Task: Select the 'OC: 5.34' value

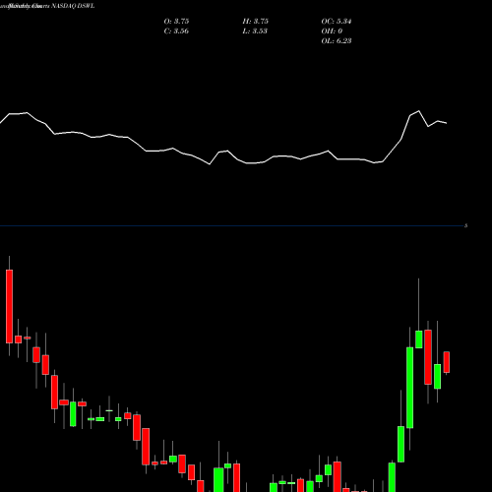Action: pos(337,22)
